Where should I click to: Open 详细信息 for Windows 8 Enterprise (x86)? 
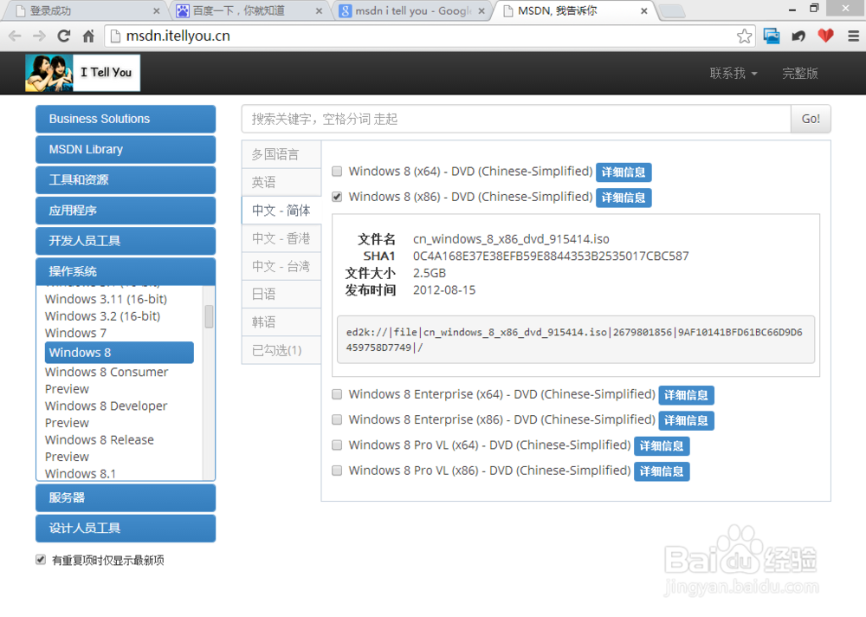pos(686,421)
